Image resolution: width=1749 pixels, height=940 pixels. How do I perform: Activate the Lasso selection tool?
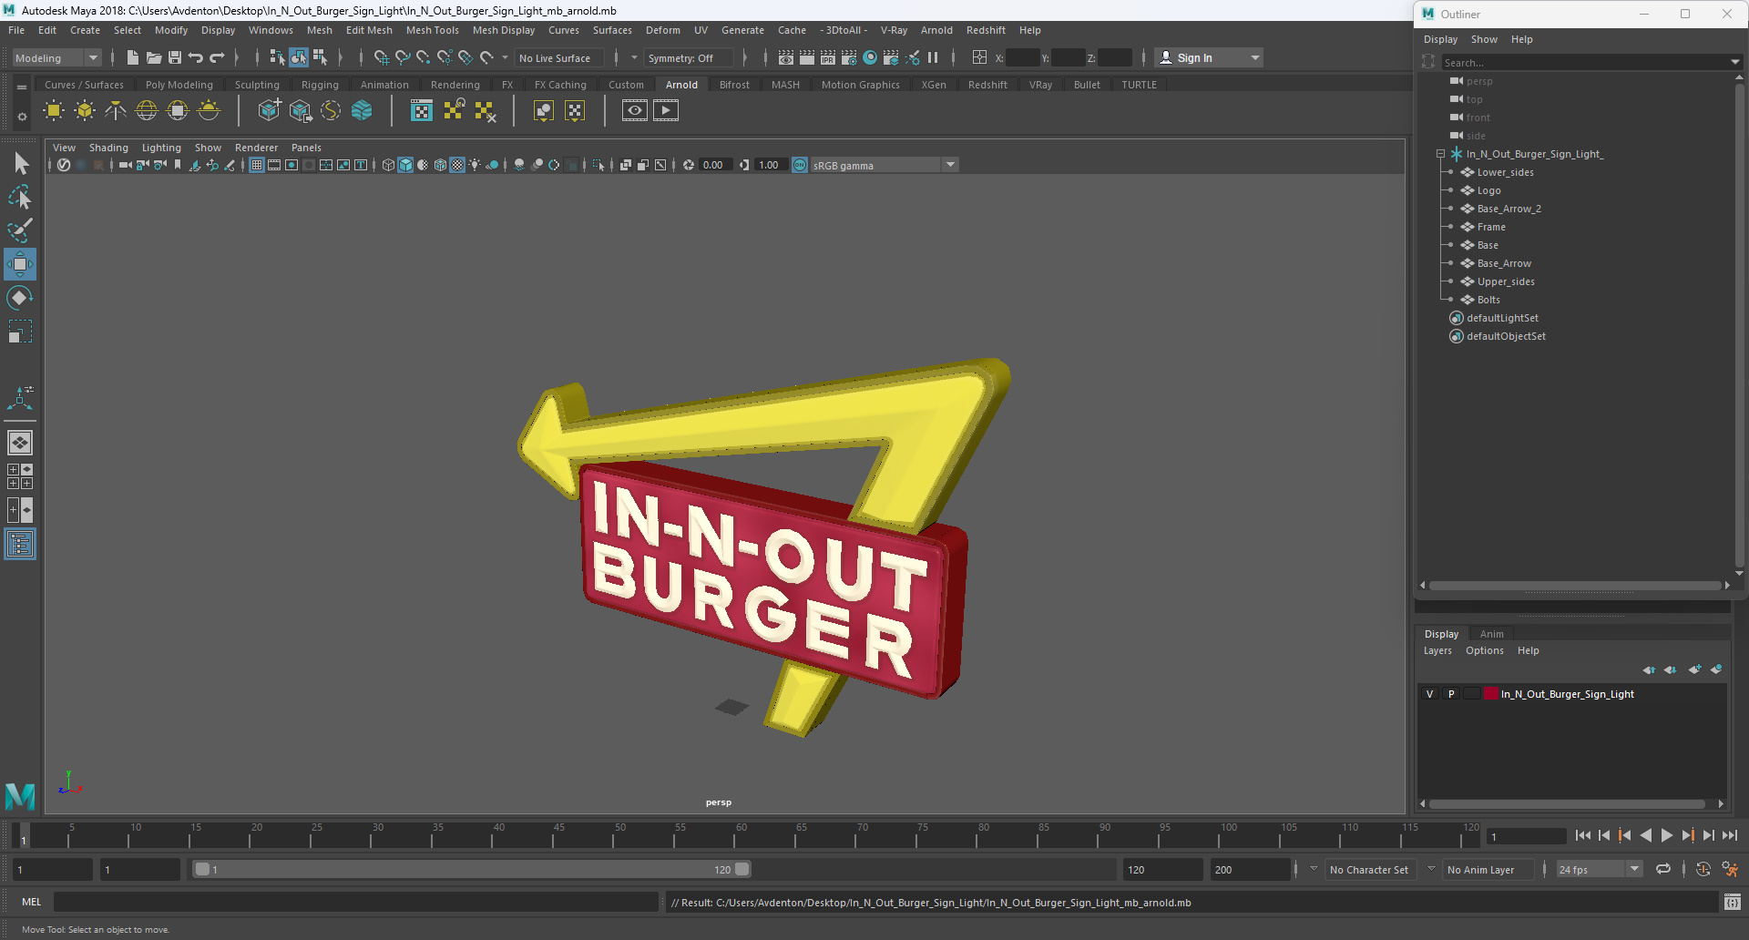(x=20, y=197)
